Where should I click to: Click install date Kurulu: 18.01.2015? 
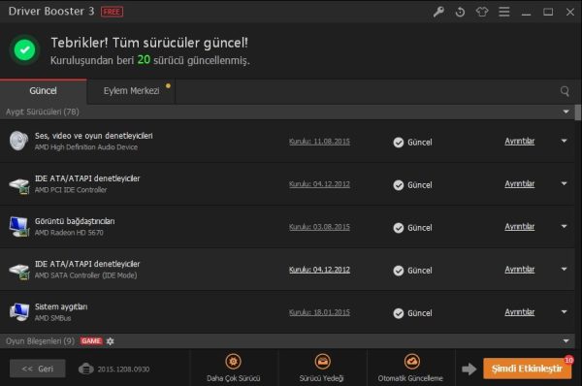[319, 312]
